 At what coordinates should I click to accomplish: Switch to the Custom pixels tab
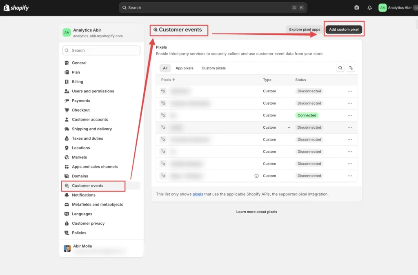213,68
